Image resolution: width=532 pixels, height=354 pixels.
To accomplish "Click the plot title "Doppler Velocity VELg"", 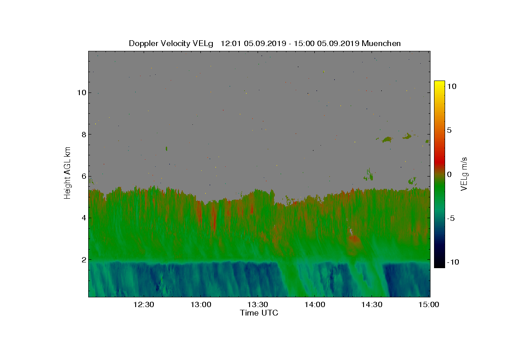I will 171,43.
